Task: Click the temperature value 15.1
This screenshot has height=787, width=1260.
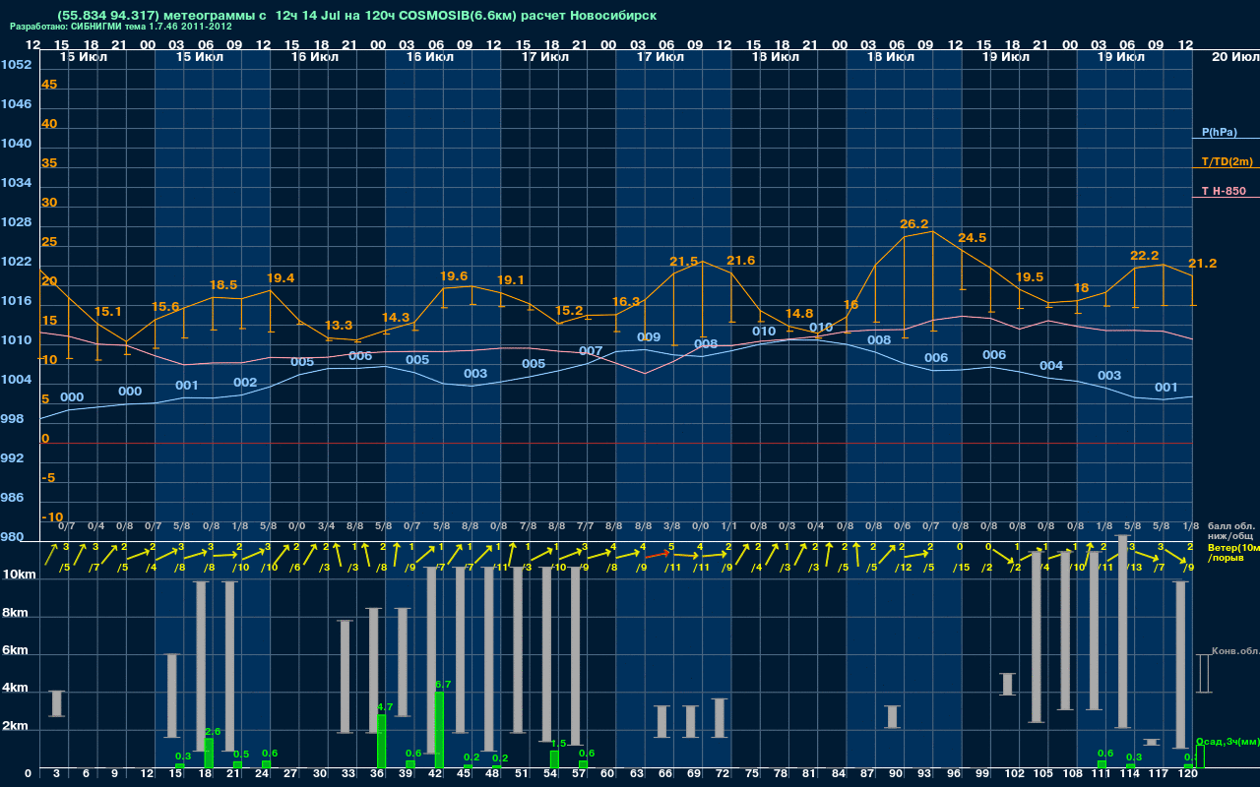Action: click(108, 312)
